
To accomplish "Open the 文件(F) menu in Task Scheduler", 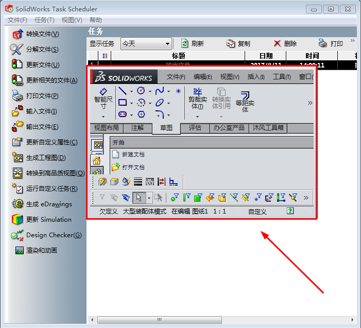I will pos(18,20).
